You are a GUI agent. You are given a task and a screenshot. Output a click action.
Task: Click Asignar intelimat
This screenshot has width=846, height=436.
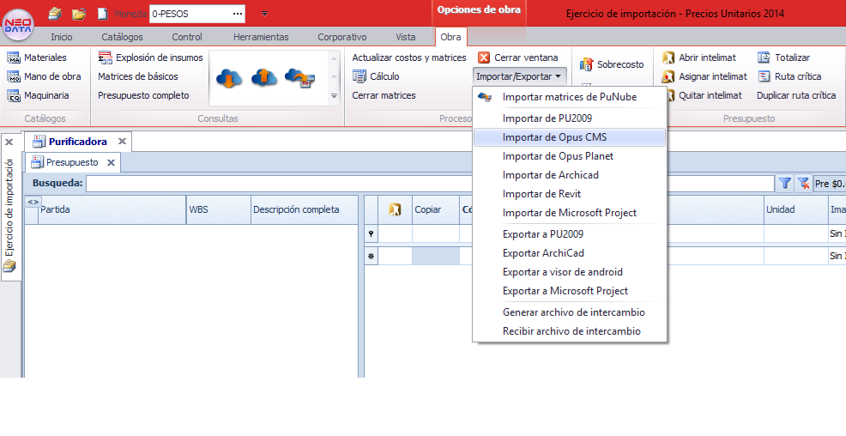point(704,76)
